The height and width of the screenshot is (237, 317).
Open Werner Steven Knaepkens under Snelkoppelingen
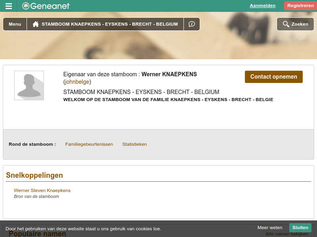(42, 190)
